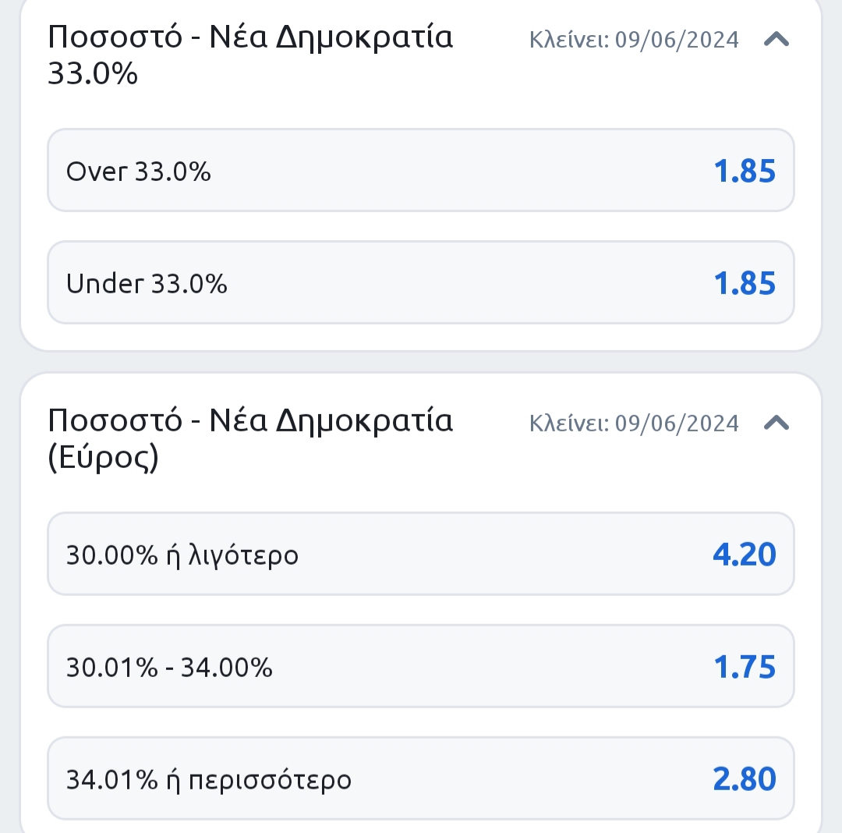Choose the Over 33.0% label
Screen dimensions: 842x833
[x=139, y=172]
